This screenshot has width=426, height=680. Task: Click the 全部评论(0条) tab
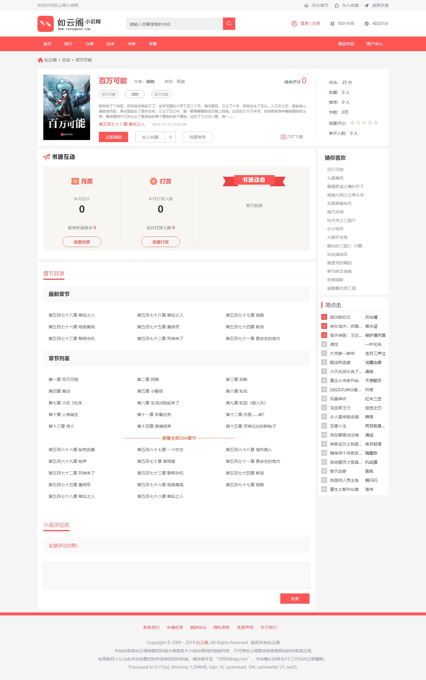tap(63, 546)
